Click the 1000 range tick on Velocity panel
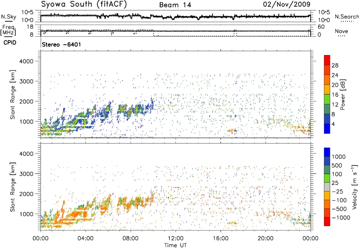Image resolution: width=359 pixels, height=248 pixels. (26, 214)
